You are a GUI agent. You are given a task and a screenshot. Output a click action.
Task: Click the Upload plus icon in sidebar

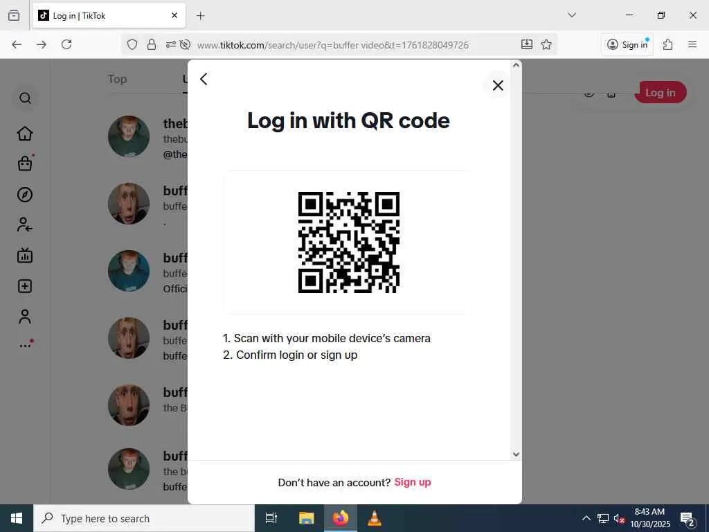[x=25, y=286]
